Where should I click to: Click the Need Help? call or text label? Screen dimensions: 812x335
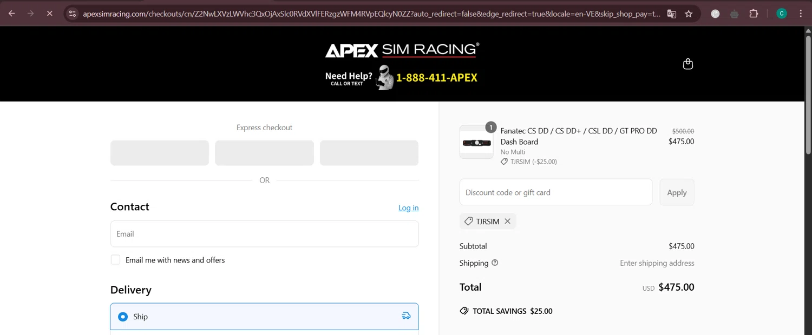(x=349, y=78)
